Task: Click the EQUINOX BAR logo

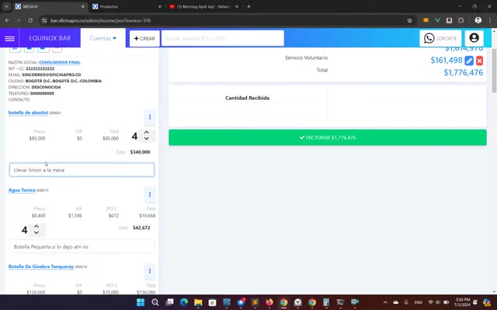Action: (50, 38)
